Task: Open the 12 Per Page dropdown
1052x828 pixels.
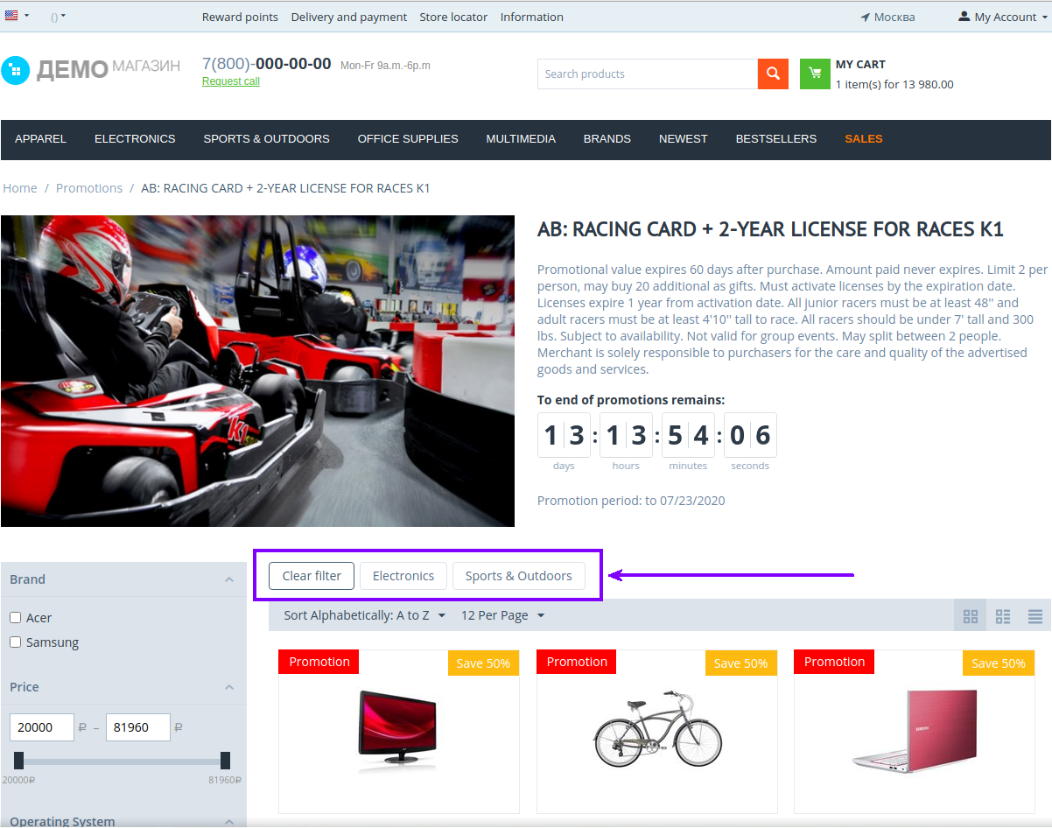Action: pos(502,615)
